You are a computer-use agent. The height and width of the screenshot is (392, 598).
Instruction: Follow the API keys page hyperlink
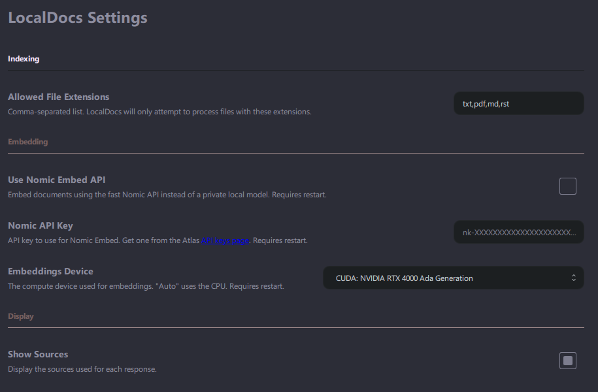pos(225,240)
